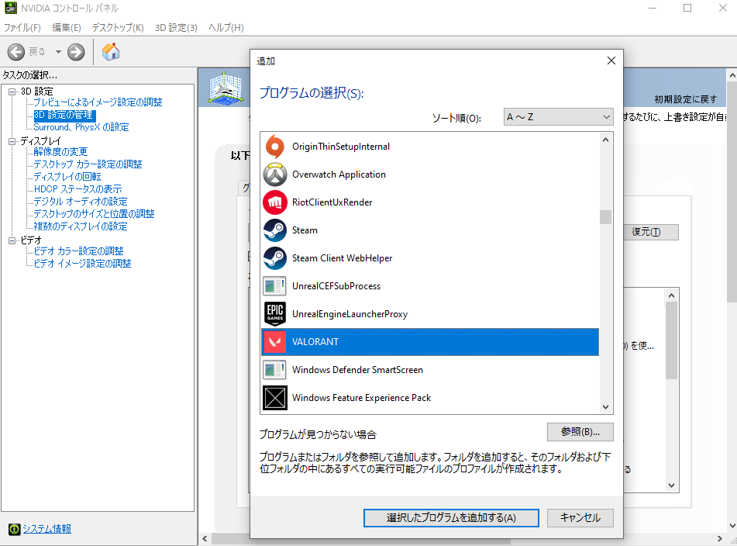Click the bottom horizontal scrollbar right arrow
Screen dimensions: 737x546
[x=720, y=539]
